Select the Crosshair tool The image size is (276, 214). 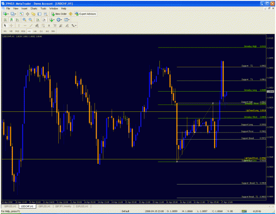point(11,26)
